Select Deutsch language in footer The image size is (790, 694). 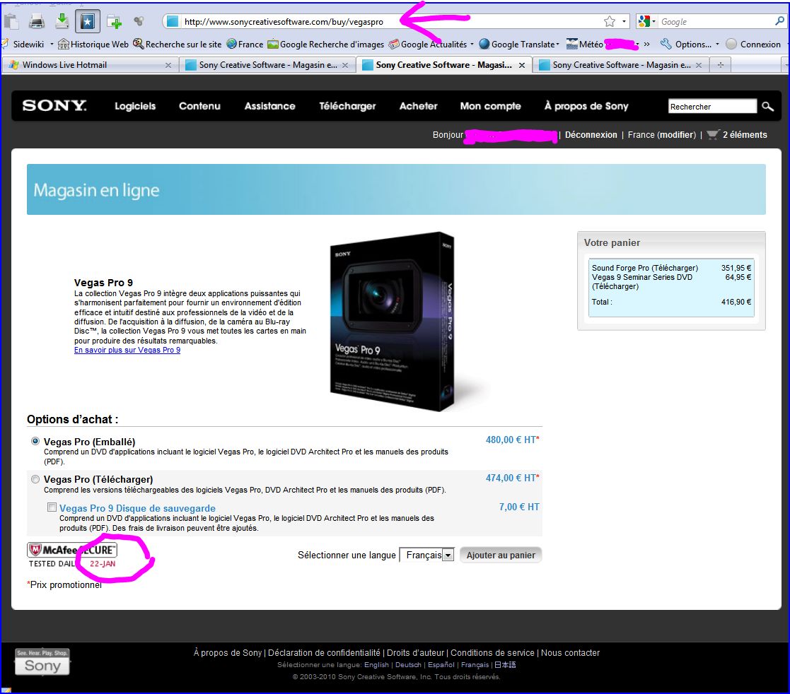[x=408, y=665]
